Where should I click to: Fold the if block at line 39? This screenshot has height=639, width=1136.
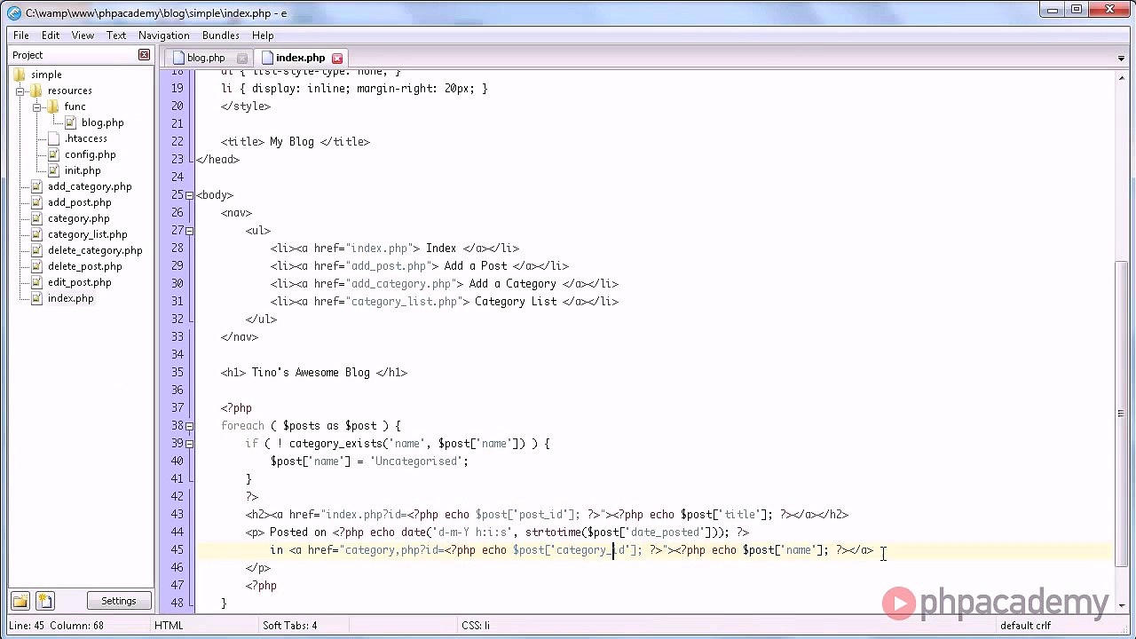click(x=189, y=444)
